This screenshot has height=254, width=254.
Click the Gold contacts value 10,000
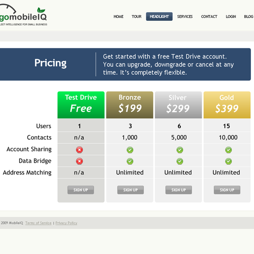coord(228,138)
